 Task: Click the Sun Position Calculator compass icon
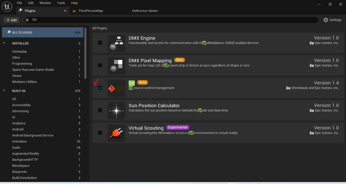[x=116, y=111]
